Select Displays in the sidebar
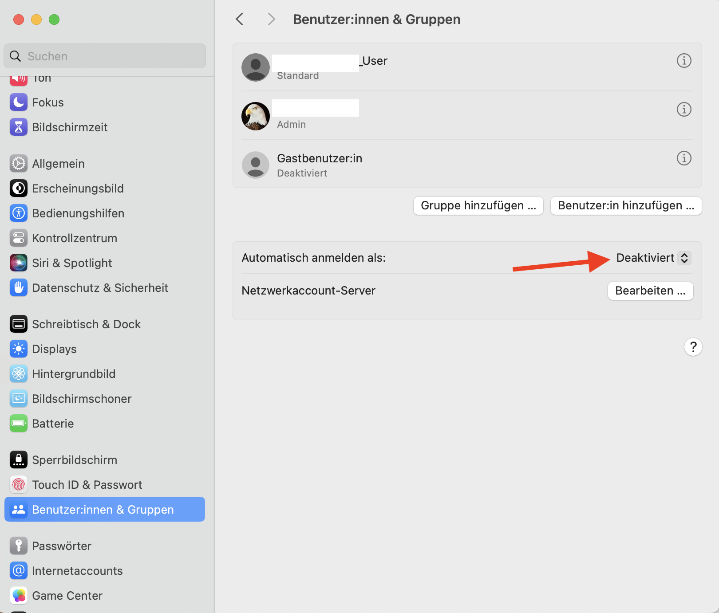The image size is (719, 613). (x=105, y=349)
